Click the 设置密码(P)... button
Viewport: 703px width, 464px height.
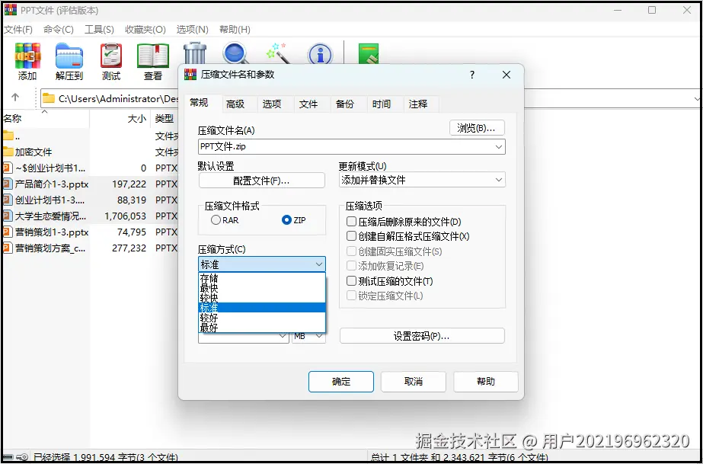coord(422,336)
